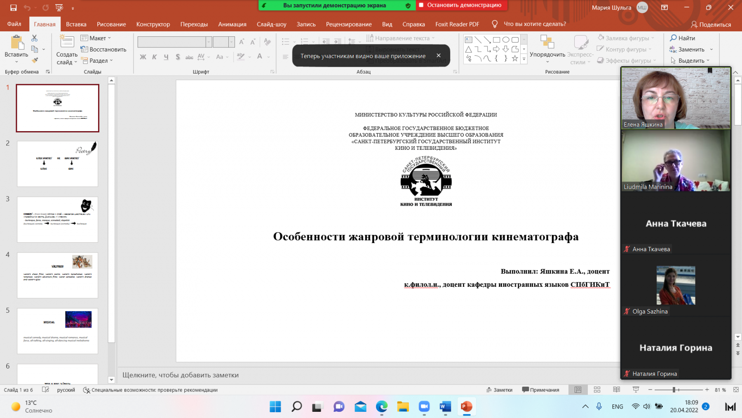
Task: Select the Oval shape in shapes gallery
Action: [x=506, y=40]
